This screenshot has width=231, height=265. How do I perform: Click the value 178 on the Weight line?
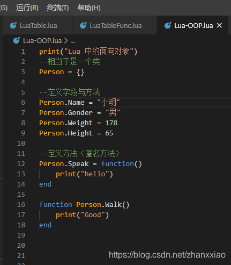111,123
